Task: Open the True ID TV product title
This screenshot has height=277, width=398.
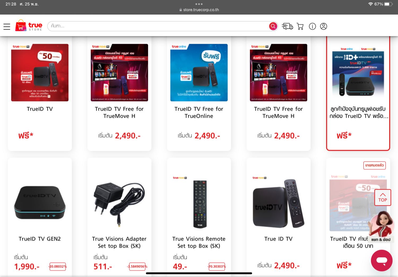Action: click(279, 239)
